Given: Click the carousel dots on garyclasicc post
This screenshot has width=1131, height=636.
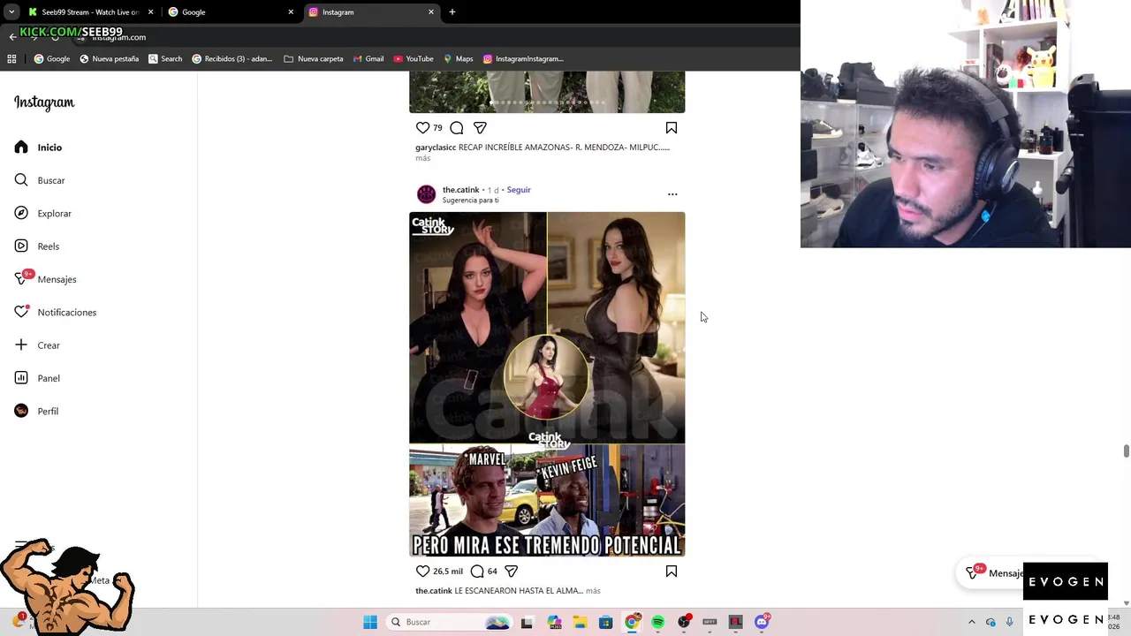Looking at the screenshot, I should tap(547, 102).
